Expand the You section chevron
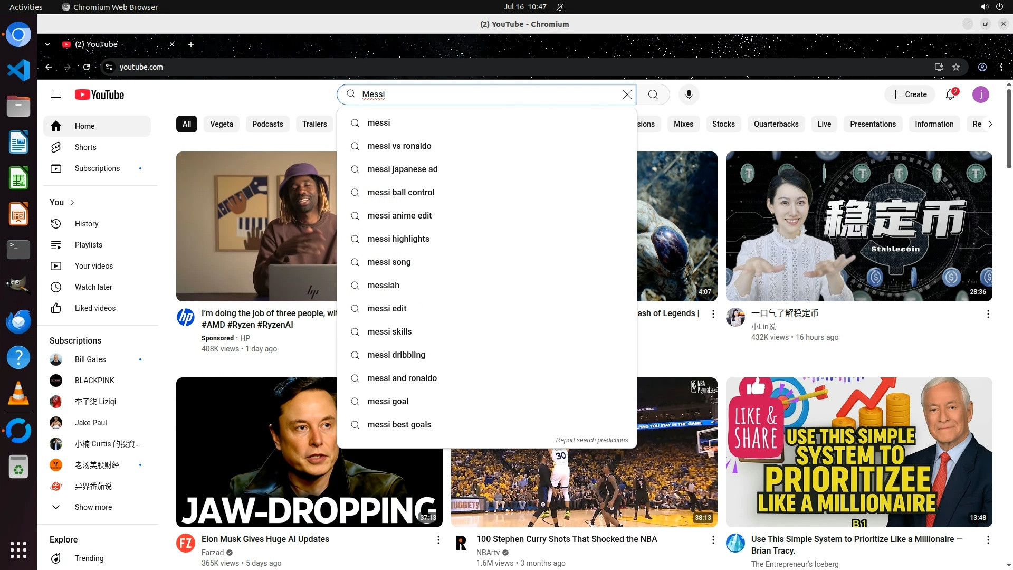Image resolution: width=1013 pixels, height=570 pixels. [x=72, y=203]
